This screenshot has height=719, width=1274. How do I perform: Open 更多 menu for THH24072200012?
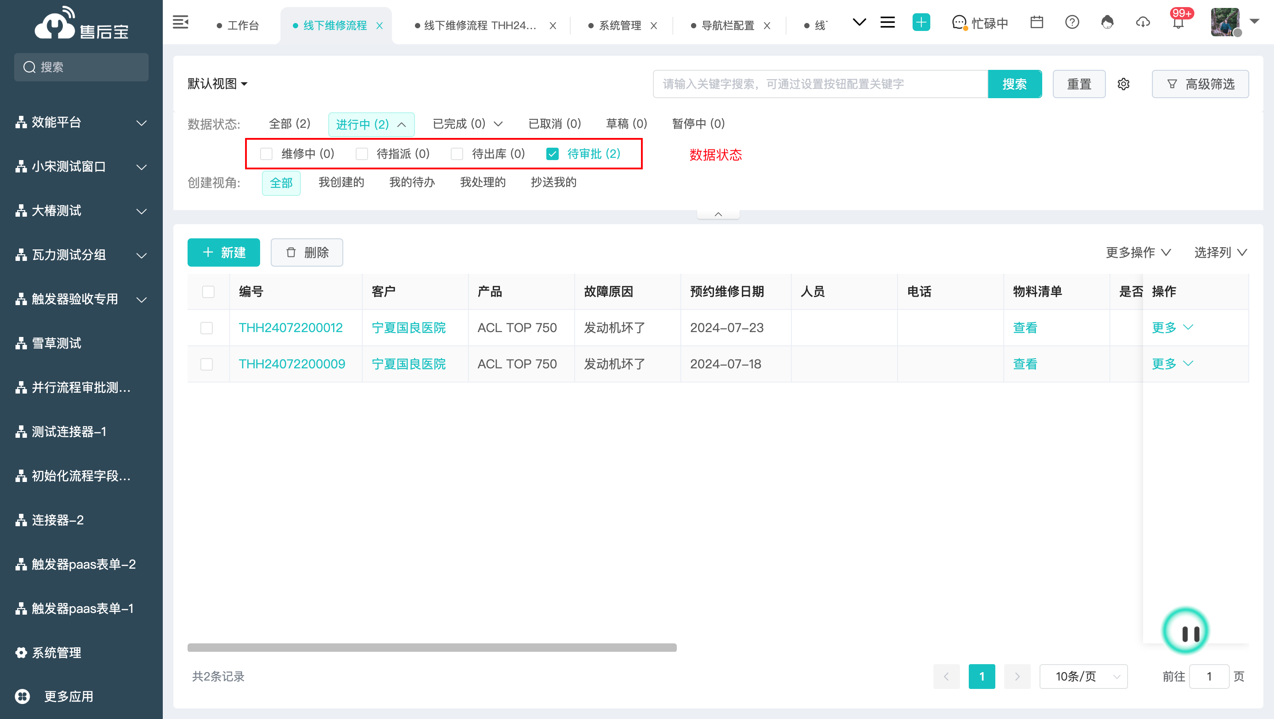point(1172,327)
